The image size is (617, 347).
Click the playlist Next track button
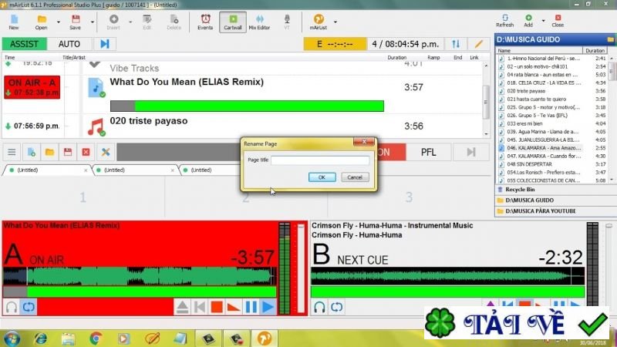[x=105, y=44]
